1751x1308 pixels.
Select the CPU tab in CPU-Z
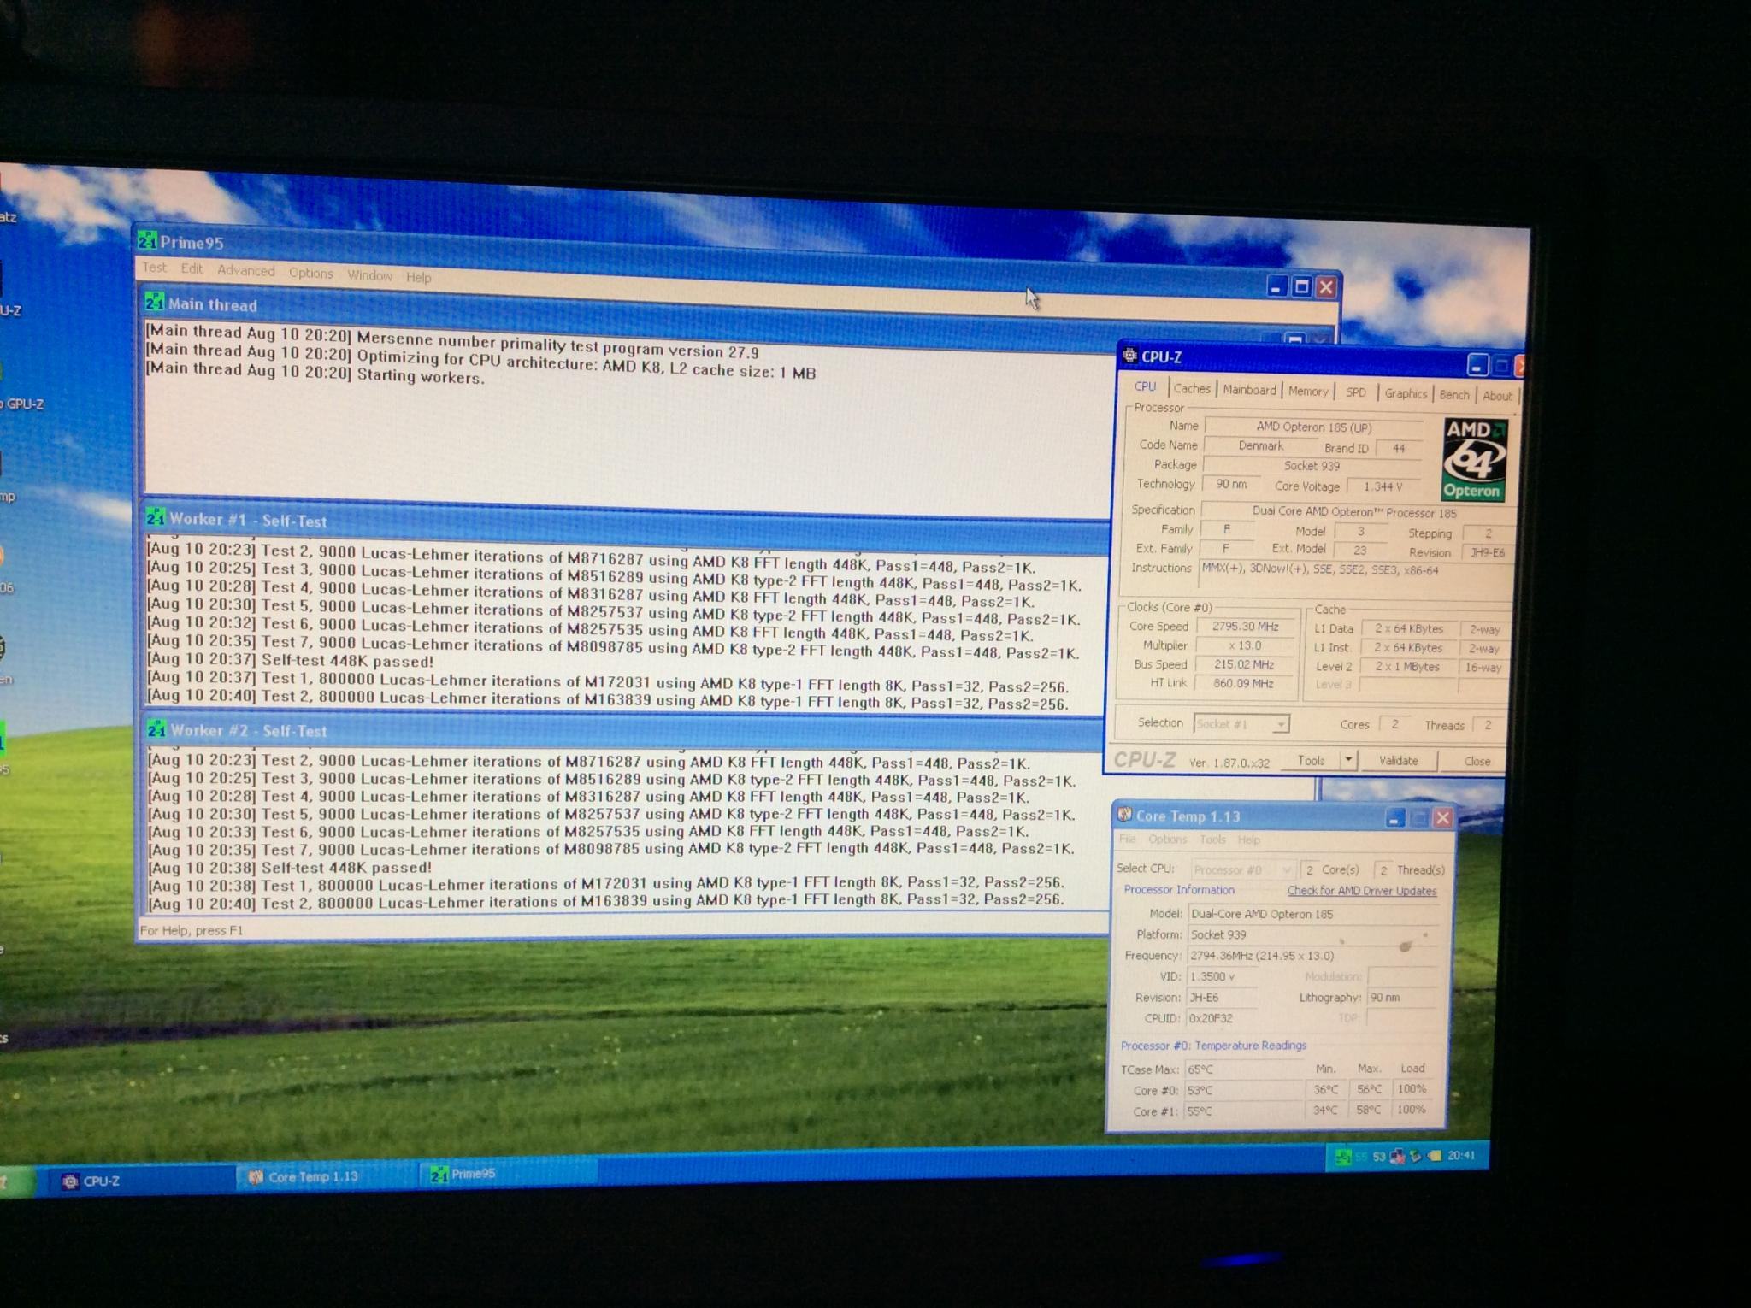click(x=1145, y=386)
